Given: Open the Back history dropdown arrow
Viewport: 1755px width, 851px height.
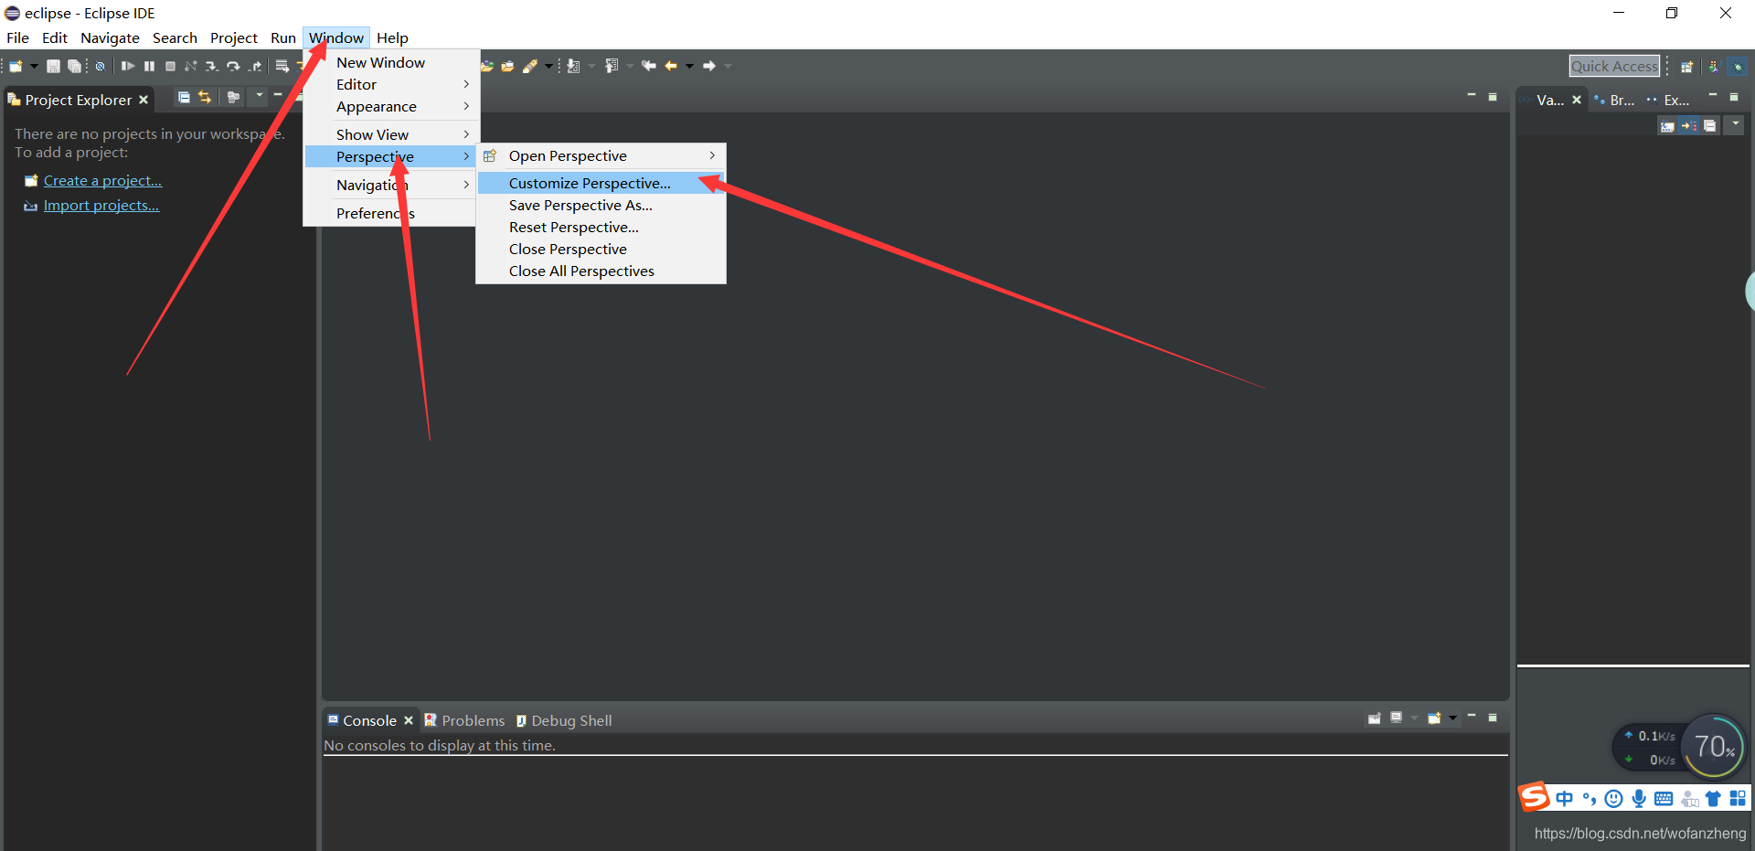Looking at the screenshot, I should pos(689,66).
